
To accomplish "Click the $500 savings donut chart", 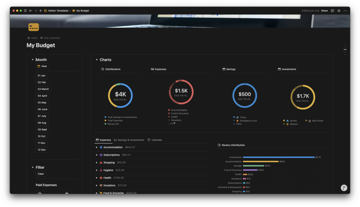I will coord(245,95).
